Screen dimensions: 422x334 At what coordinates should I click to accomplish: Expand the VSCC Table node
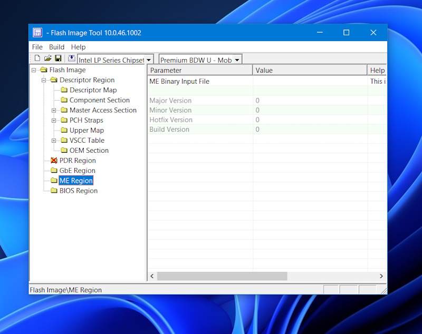tap(54, 141)
